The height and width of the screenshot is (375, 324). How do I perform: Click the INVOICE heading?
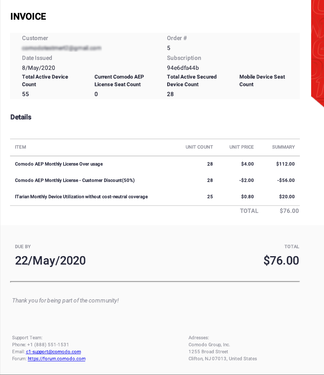tap(28, 16)
